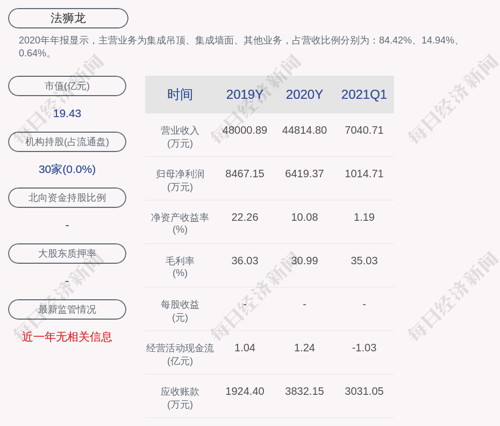
Task: Click market value figure 19.43
Action: 67,113
